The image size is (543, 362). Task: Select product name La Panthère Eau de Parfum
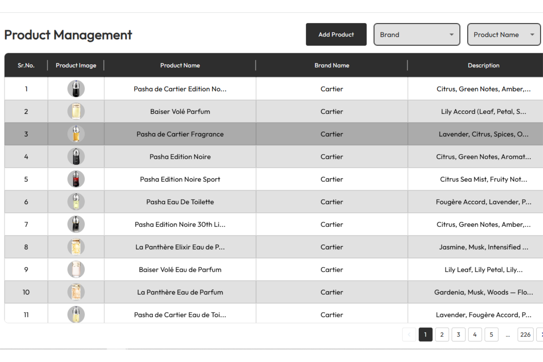(x=180, y=292)
